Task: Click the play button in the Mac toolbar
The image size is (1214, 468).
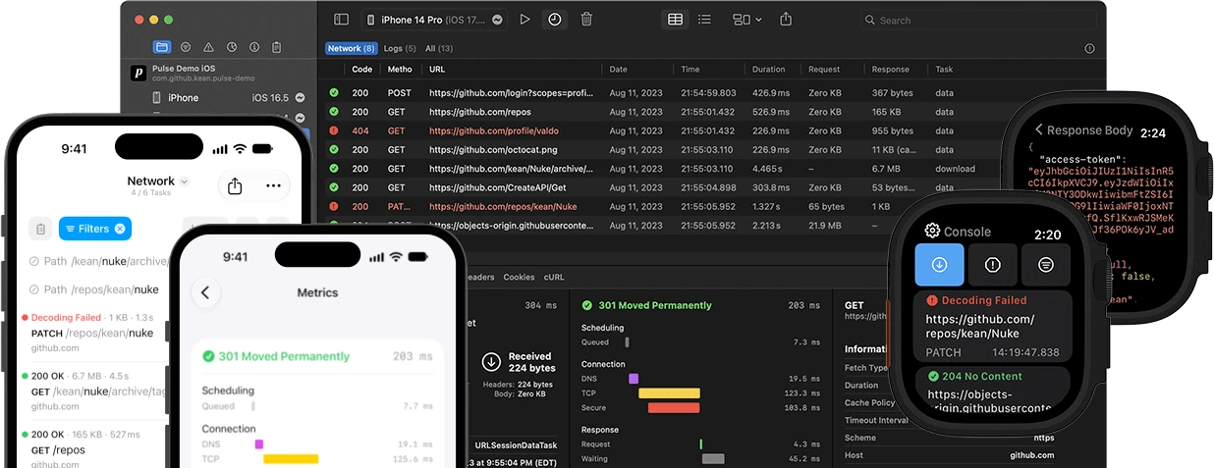Action: (x=525, y=20)
